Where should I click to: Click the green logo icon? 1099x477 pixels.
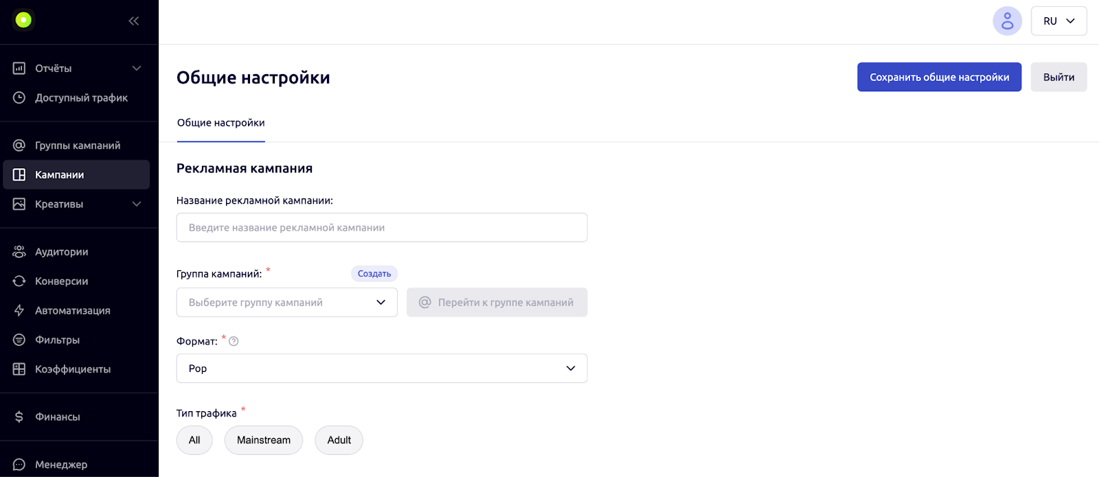click(x=23, y=21)
